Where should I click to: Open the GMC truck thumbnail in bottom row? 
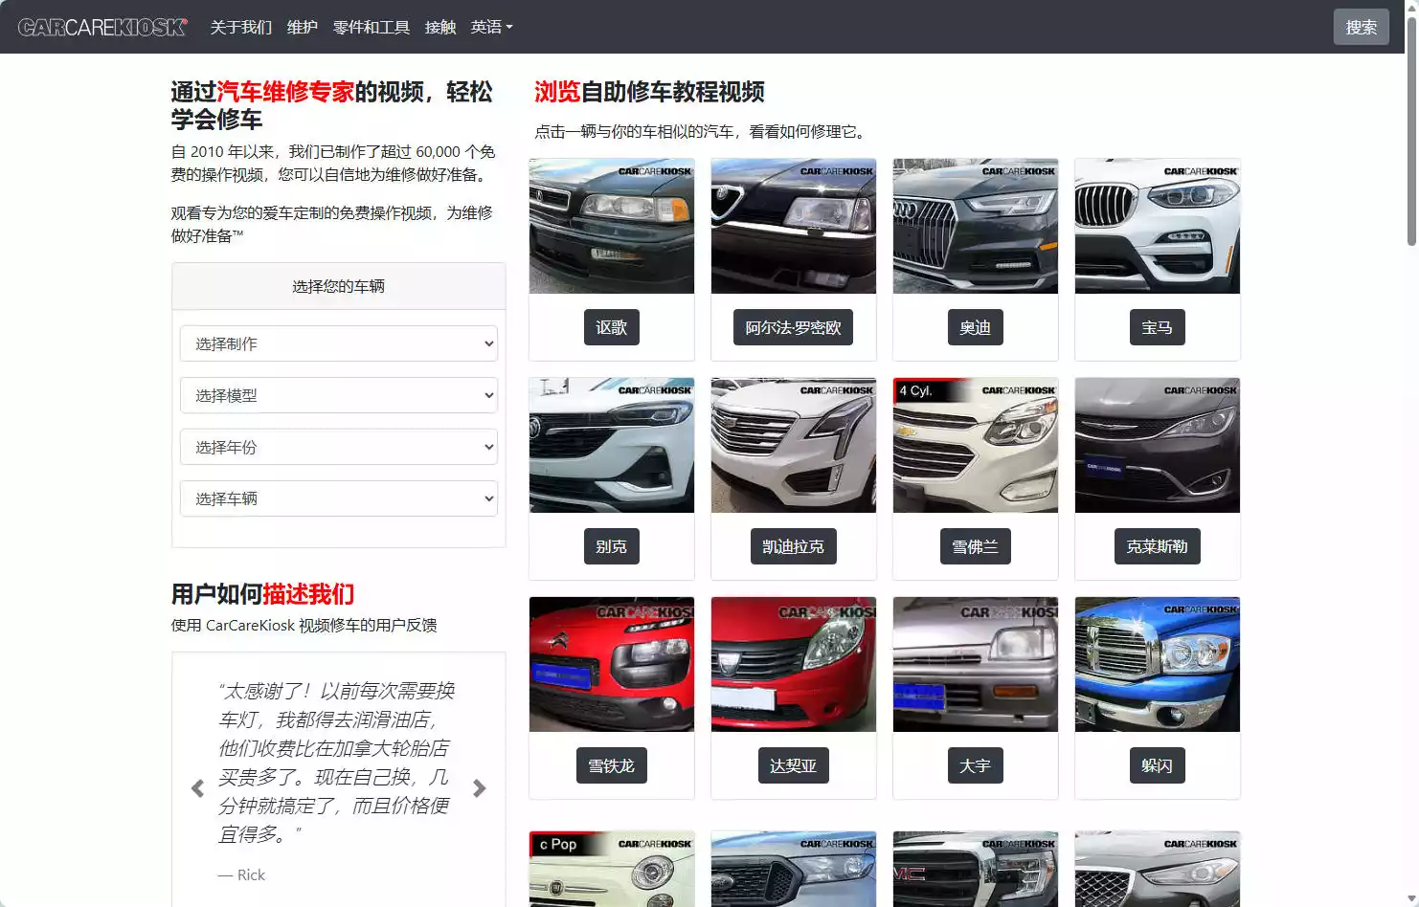976,869
